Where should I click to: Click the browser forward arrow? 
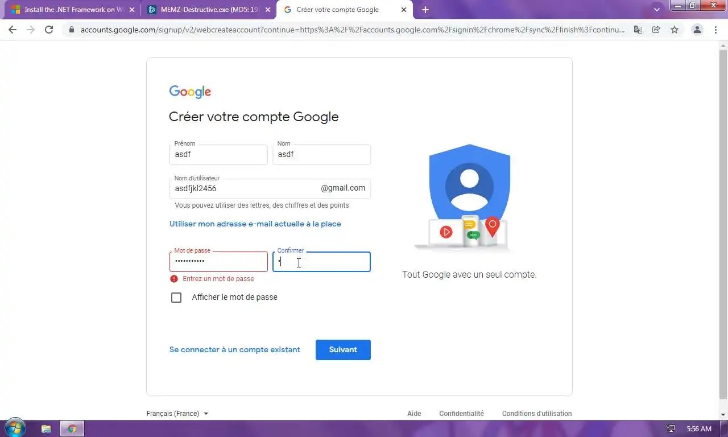(31, 30)
